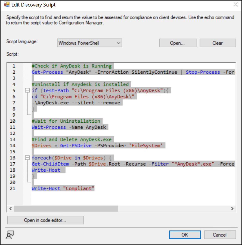
Task: Click the horizontal scrollbar right arrow
Action: pyautogui.click(x=232, y=209)
